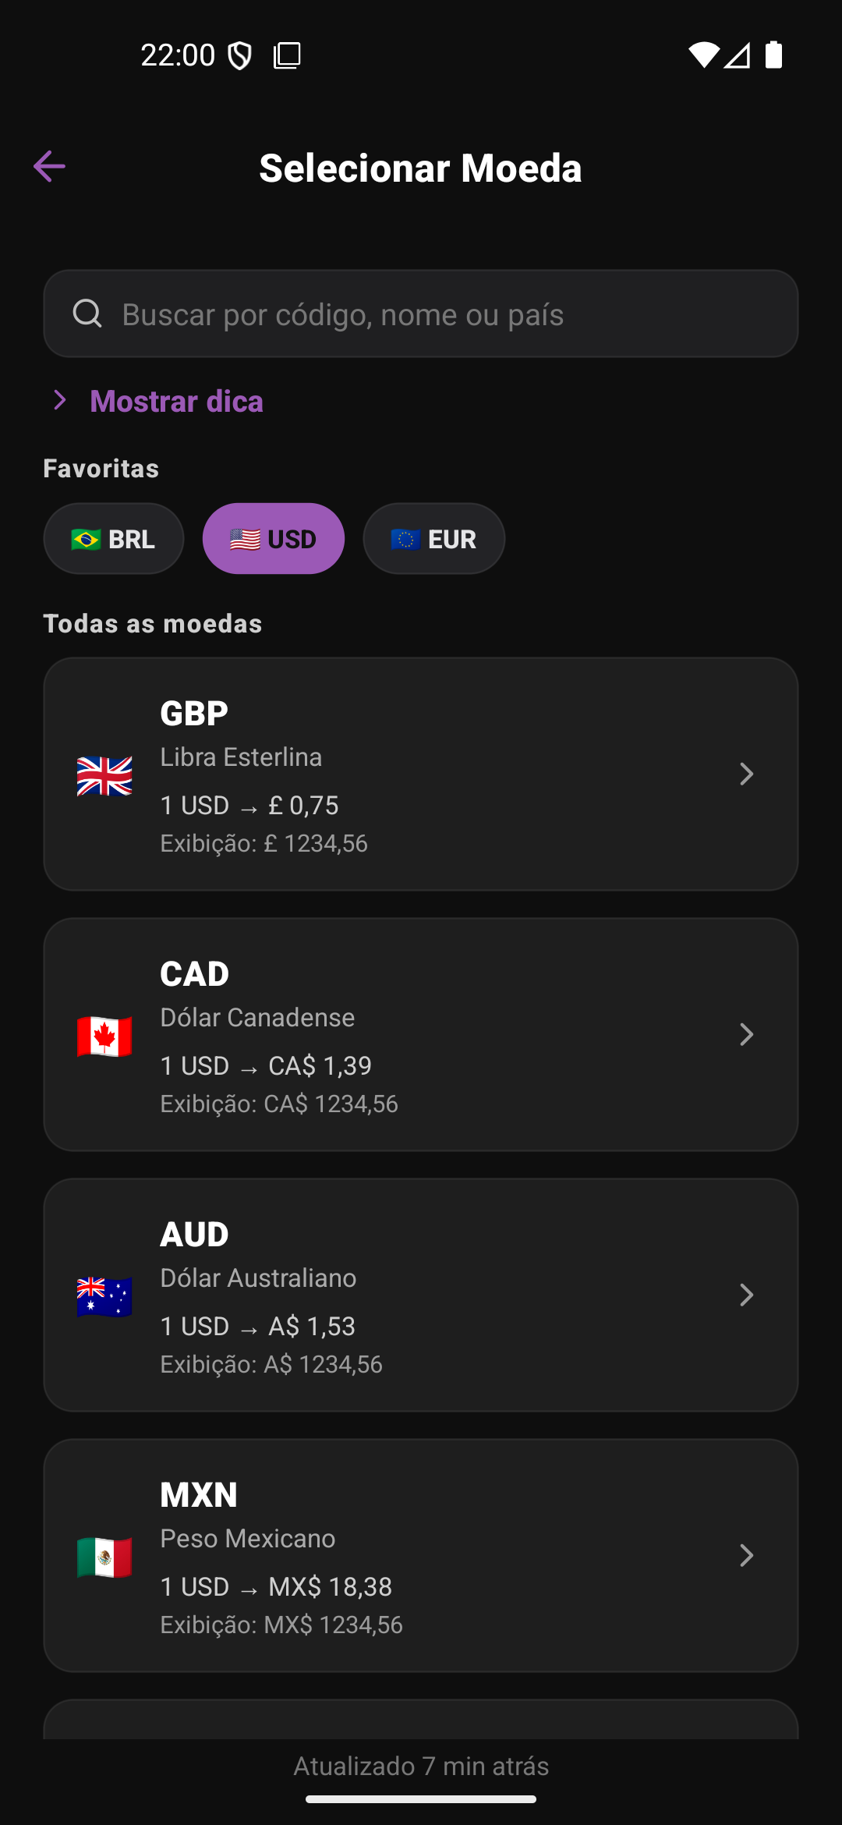Screen dimensions: 842x1825
Task: Open GBP row chevron
Action: 746,774
